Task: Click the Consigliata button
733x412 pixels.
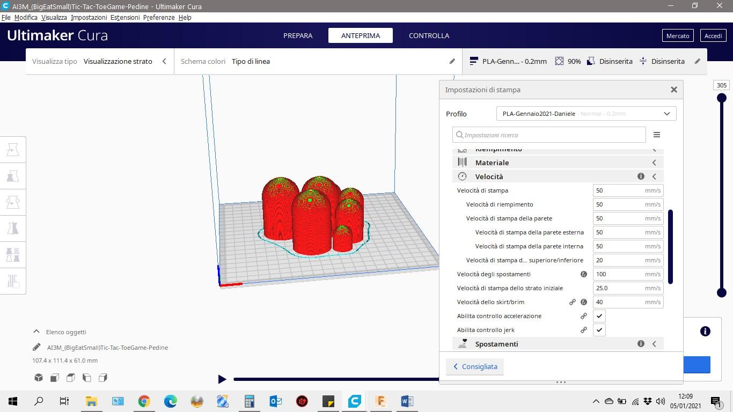Action: click(x=475, y=366)
